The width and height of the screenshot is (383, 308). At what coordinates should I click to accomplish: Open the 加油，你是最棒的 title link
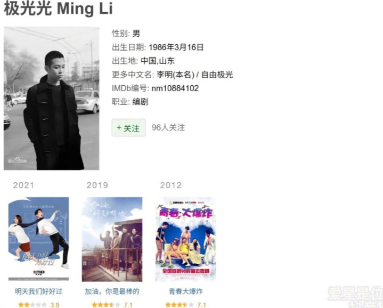point(112,291)
